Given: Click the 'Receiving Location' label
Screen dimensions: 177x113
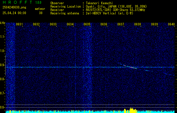Looking at the screenshot, I should pos(66,6).
